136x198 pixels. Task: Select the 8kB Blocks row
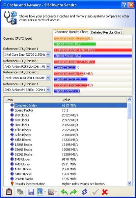[66, 125]
